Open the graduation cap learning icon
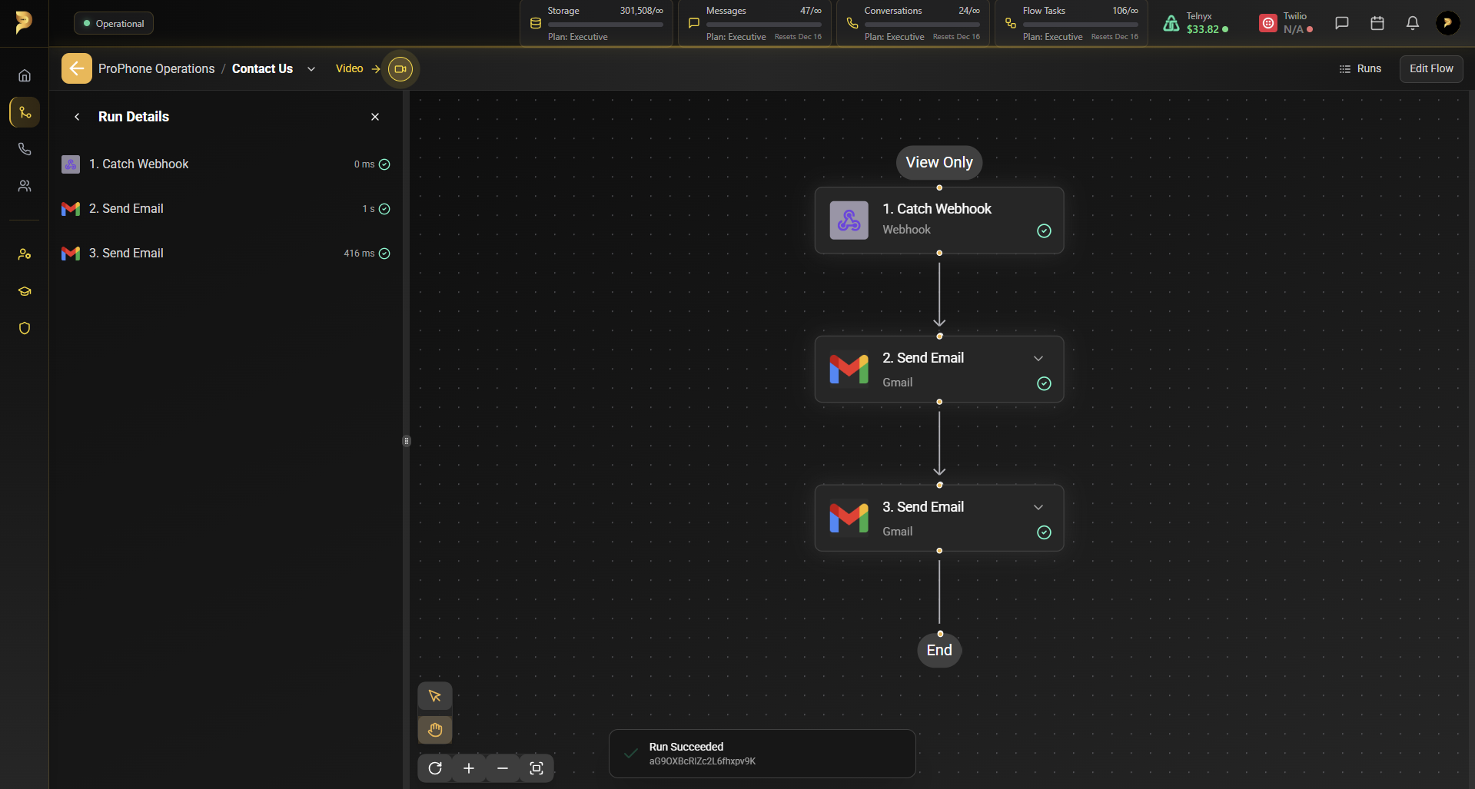The height and width of the screenshot is (789, 1475). pyautogui.click(x=25, y=291)
